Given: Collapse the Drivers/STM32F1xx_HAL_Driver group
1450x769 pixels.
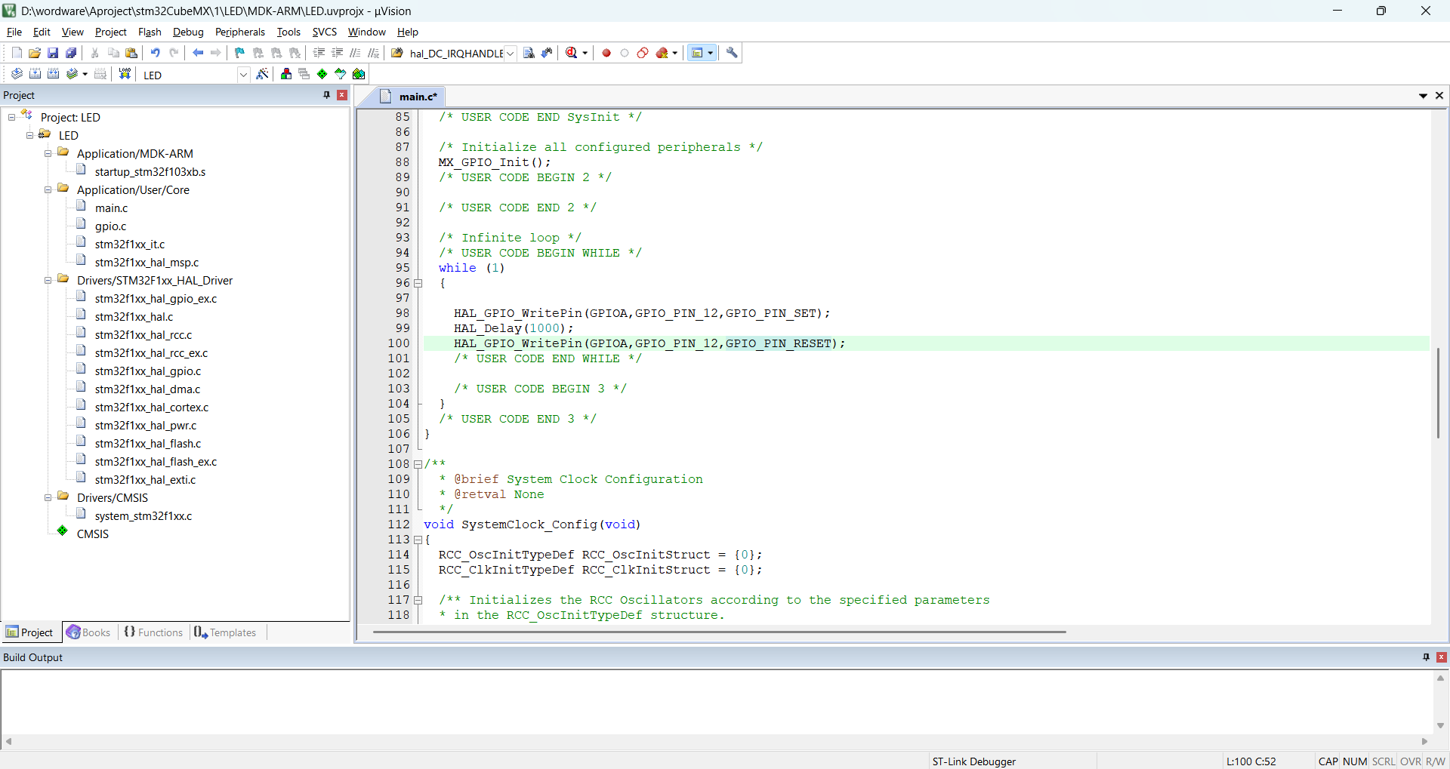Looking at the screenshot, I should click(48, 280).
